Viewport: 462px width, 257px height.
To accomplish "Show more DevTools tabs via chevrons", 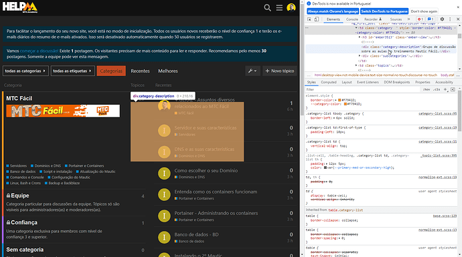I will pyautogui.click(x=408, y=19).
